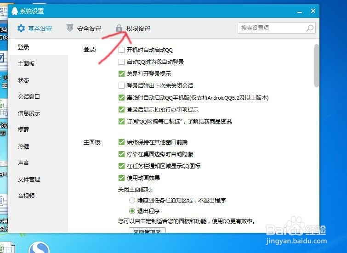Uncheck 登录后显示拍拍待办事项提示
Screen dimensions: 347x253
coord(121,109)
